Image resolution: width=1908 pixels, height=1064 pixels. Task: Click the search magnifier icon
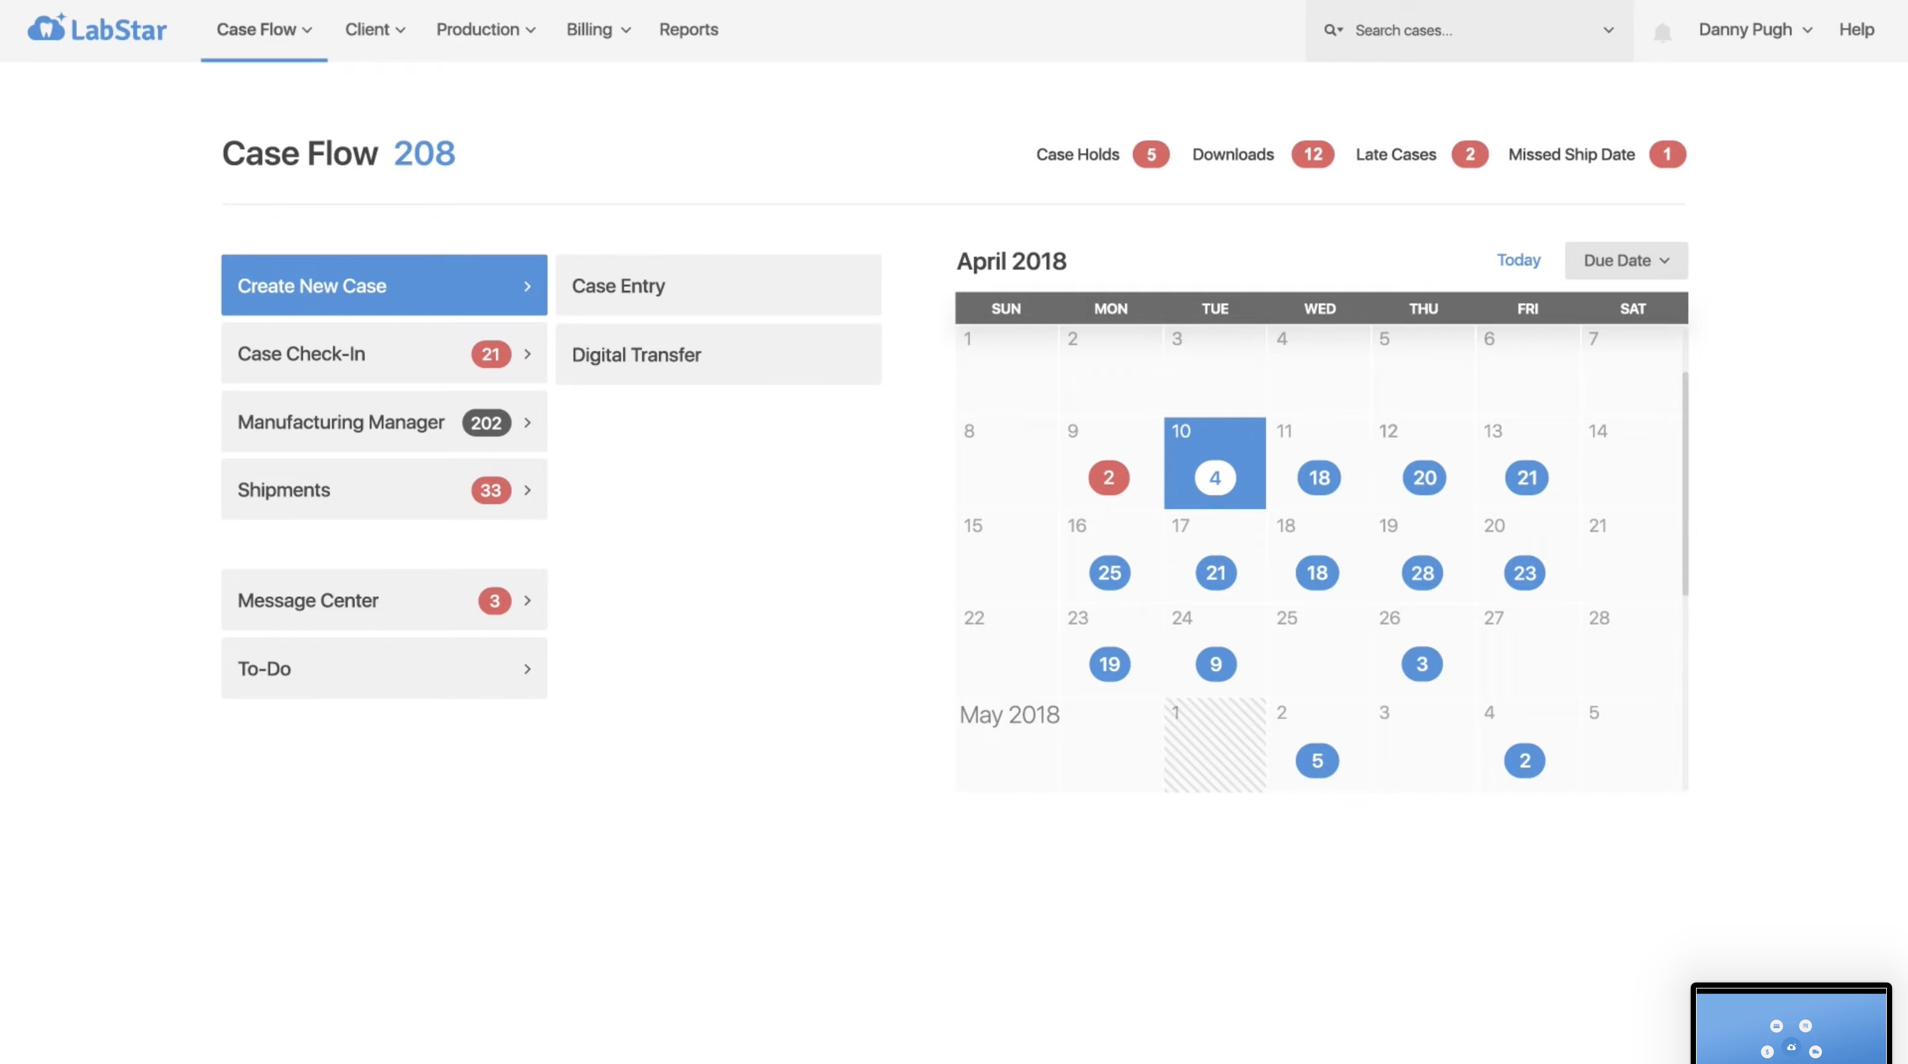(x=1331, y=30)
